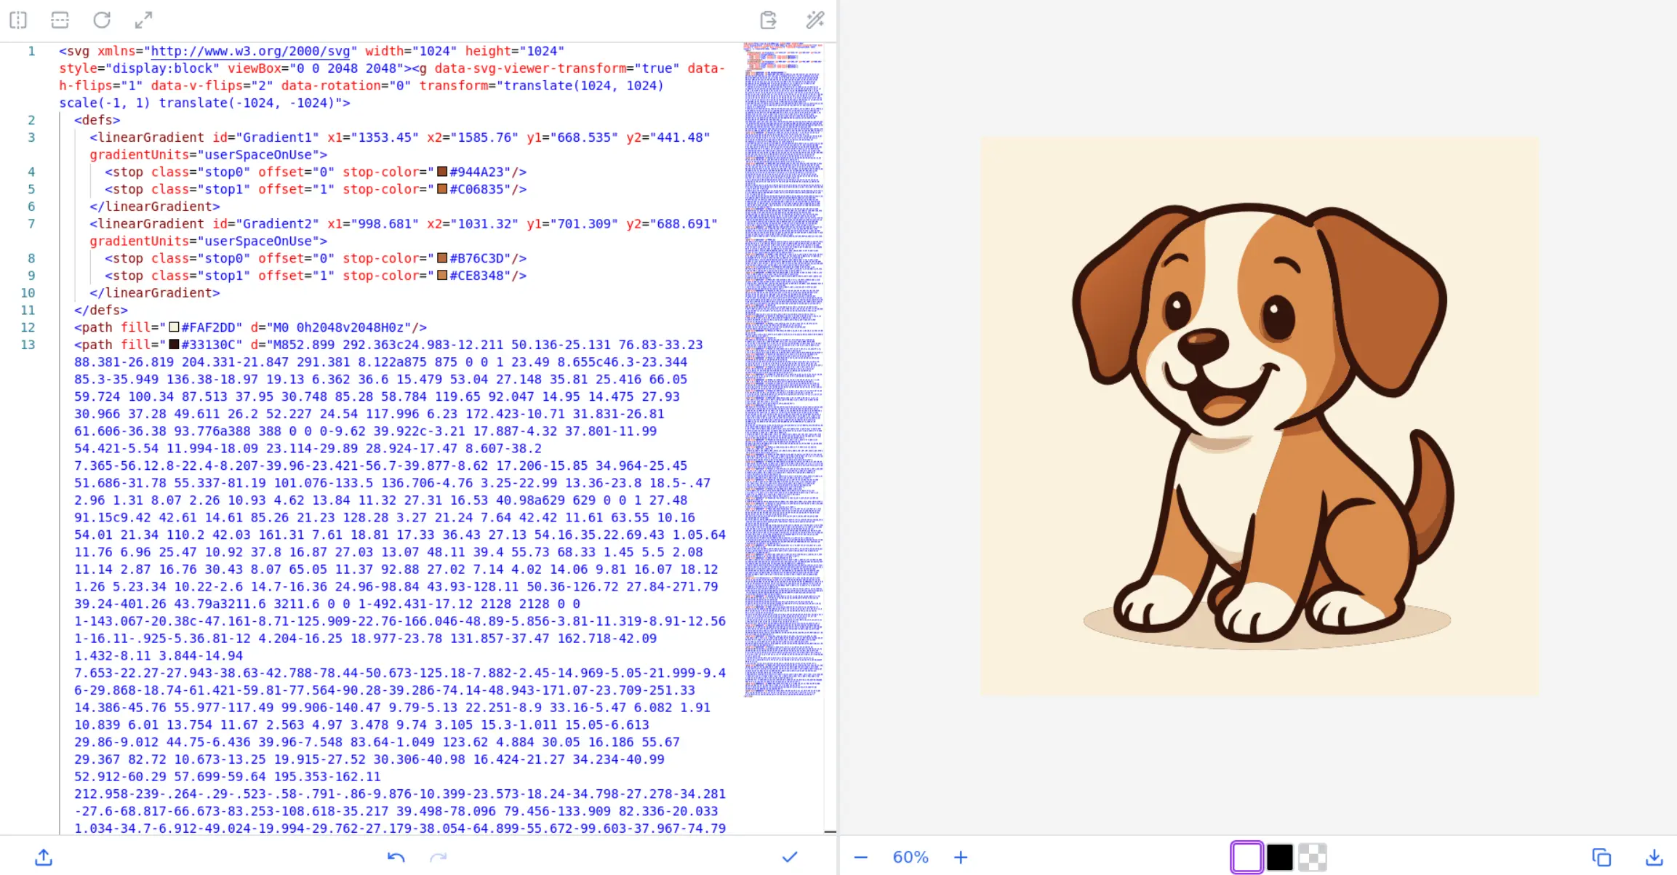Select the transparent checkerboard background
This screenshot has width=1677, height=875.
(1313, 857)
